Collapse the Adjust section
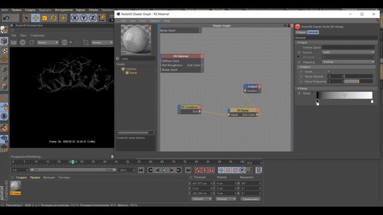 [300, 67]
